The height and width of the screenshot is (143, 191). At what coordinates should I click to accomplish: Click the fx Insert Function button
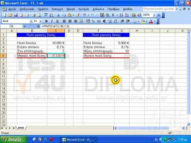click(x=39, y=27)
